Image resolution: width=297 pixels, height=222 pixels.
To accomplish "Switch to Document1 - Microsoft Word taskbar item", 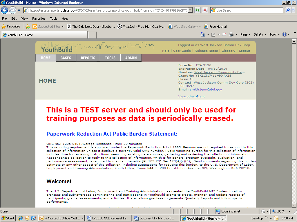I will click(x=156, y=218).
